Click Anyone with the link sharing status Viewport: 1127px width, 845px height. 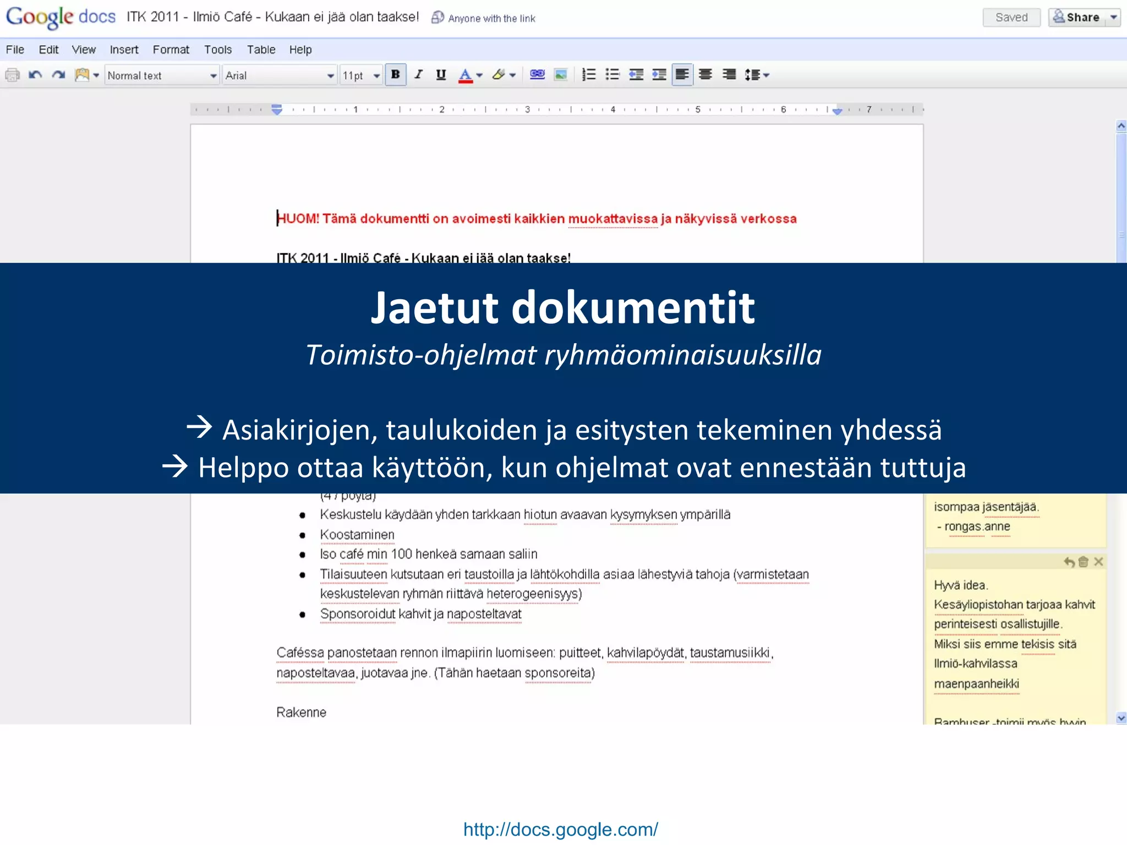pos(483,18)
